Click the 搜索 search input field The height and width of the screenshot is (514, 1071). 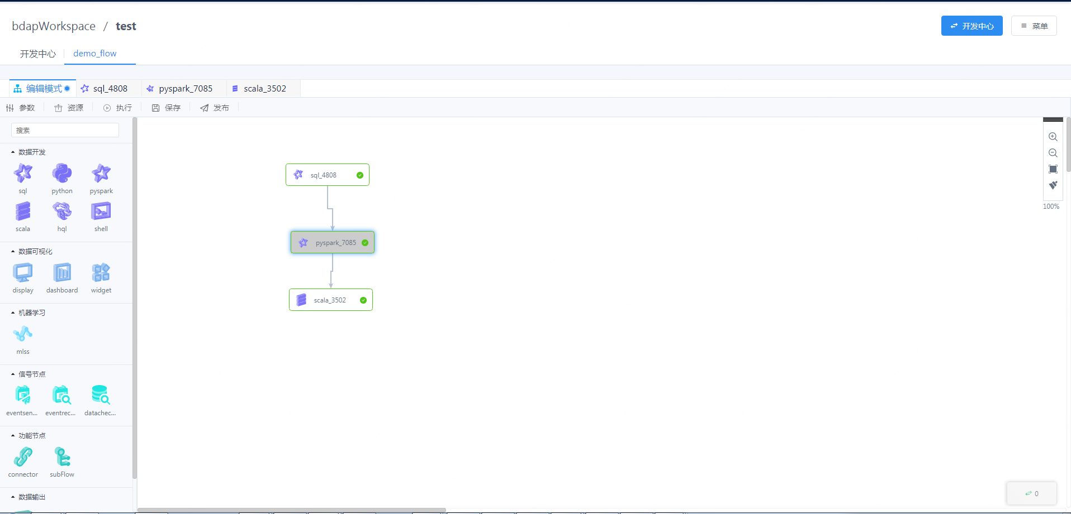tap(65, 131)
